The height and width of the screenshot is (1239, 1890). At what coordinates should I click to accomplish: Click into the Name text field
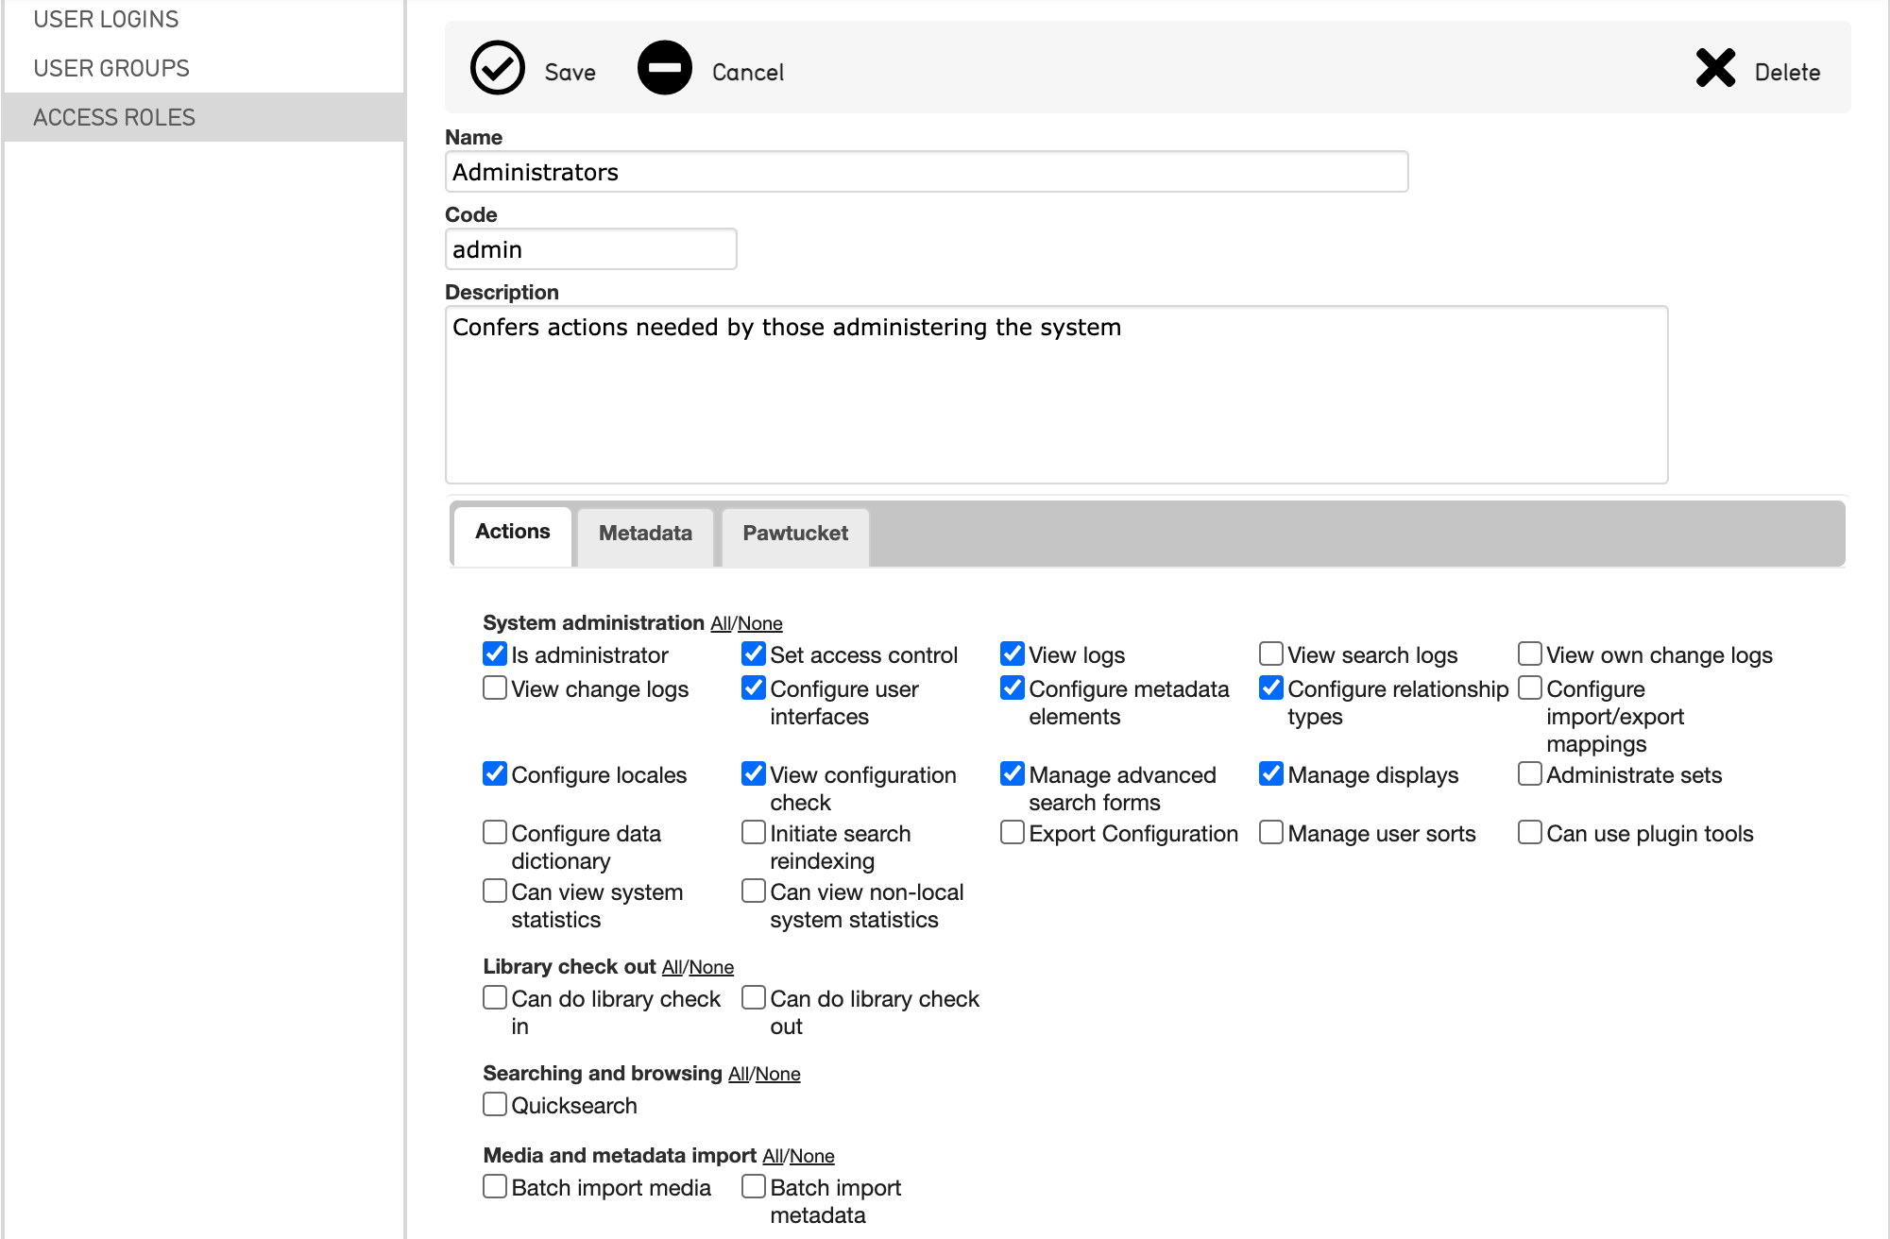click(x=926, y=172)
